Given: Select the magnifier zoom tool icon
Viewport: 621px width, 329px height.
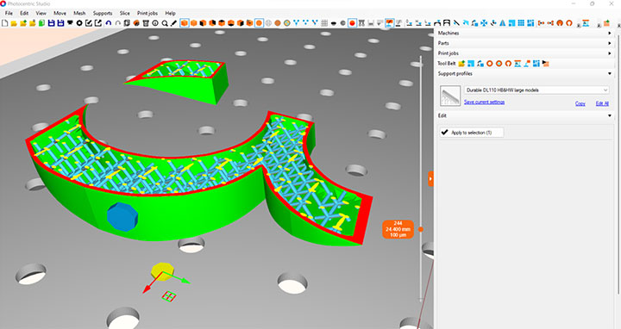Looking at the screenshot, I should click(165, 23).
